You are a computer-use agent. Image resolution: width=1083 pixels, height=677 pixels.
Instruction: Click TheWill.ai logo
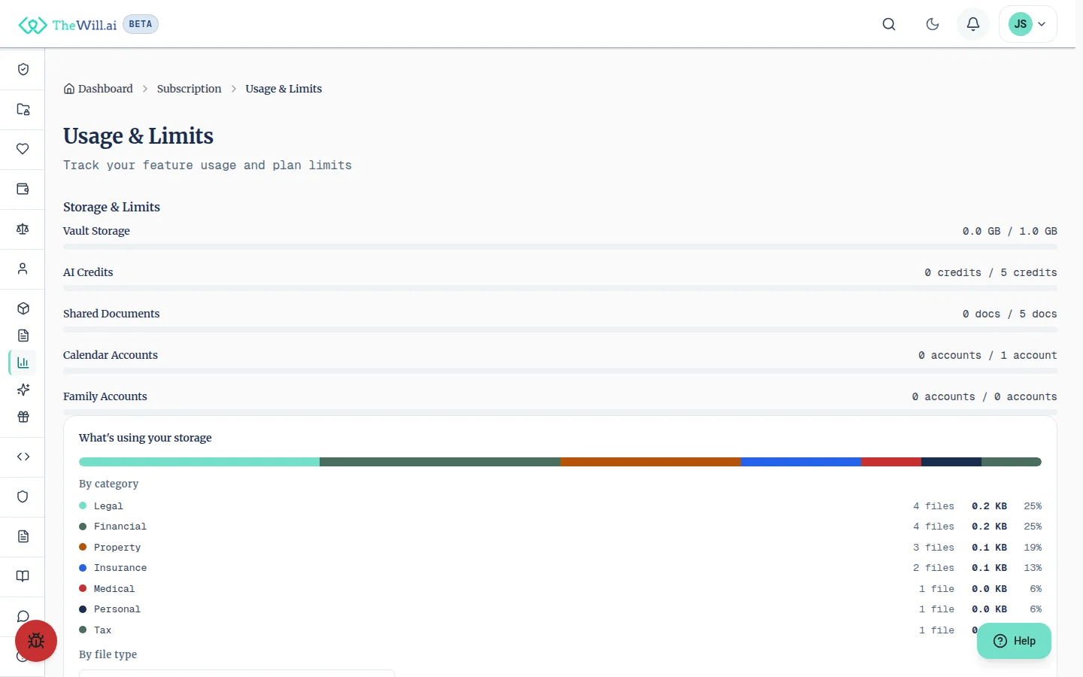[x=68, y=25]
